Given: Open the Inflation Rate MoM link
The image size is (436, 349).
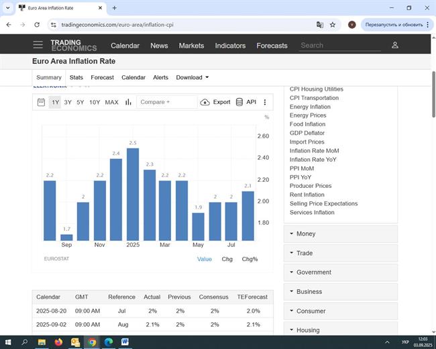Looking at the screenshot, I should pyautogui.click(x=314, y=150).
